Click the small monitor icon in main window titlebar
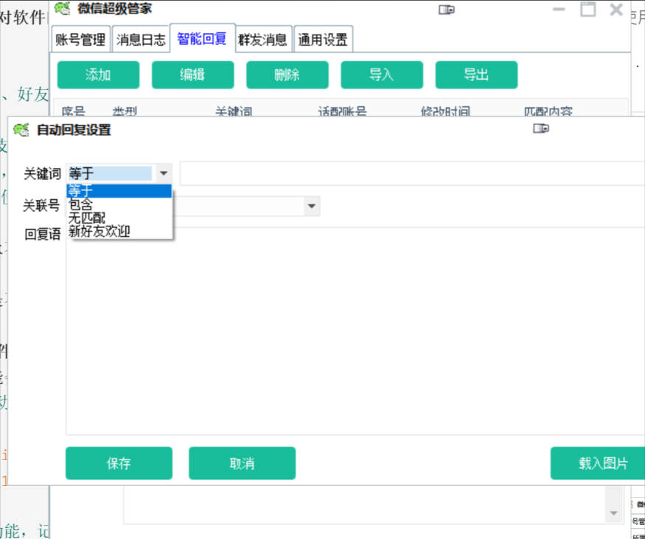Screen dimensions: 645x539 pyautogui.click(x=445, y=10)
